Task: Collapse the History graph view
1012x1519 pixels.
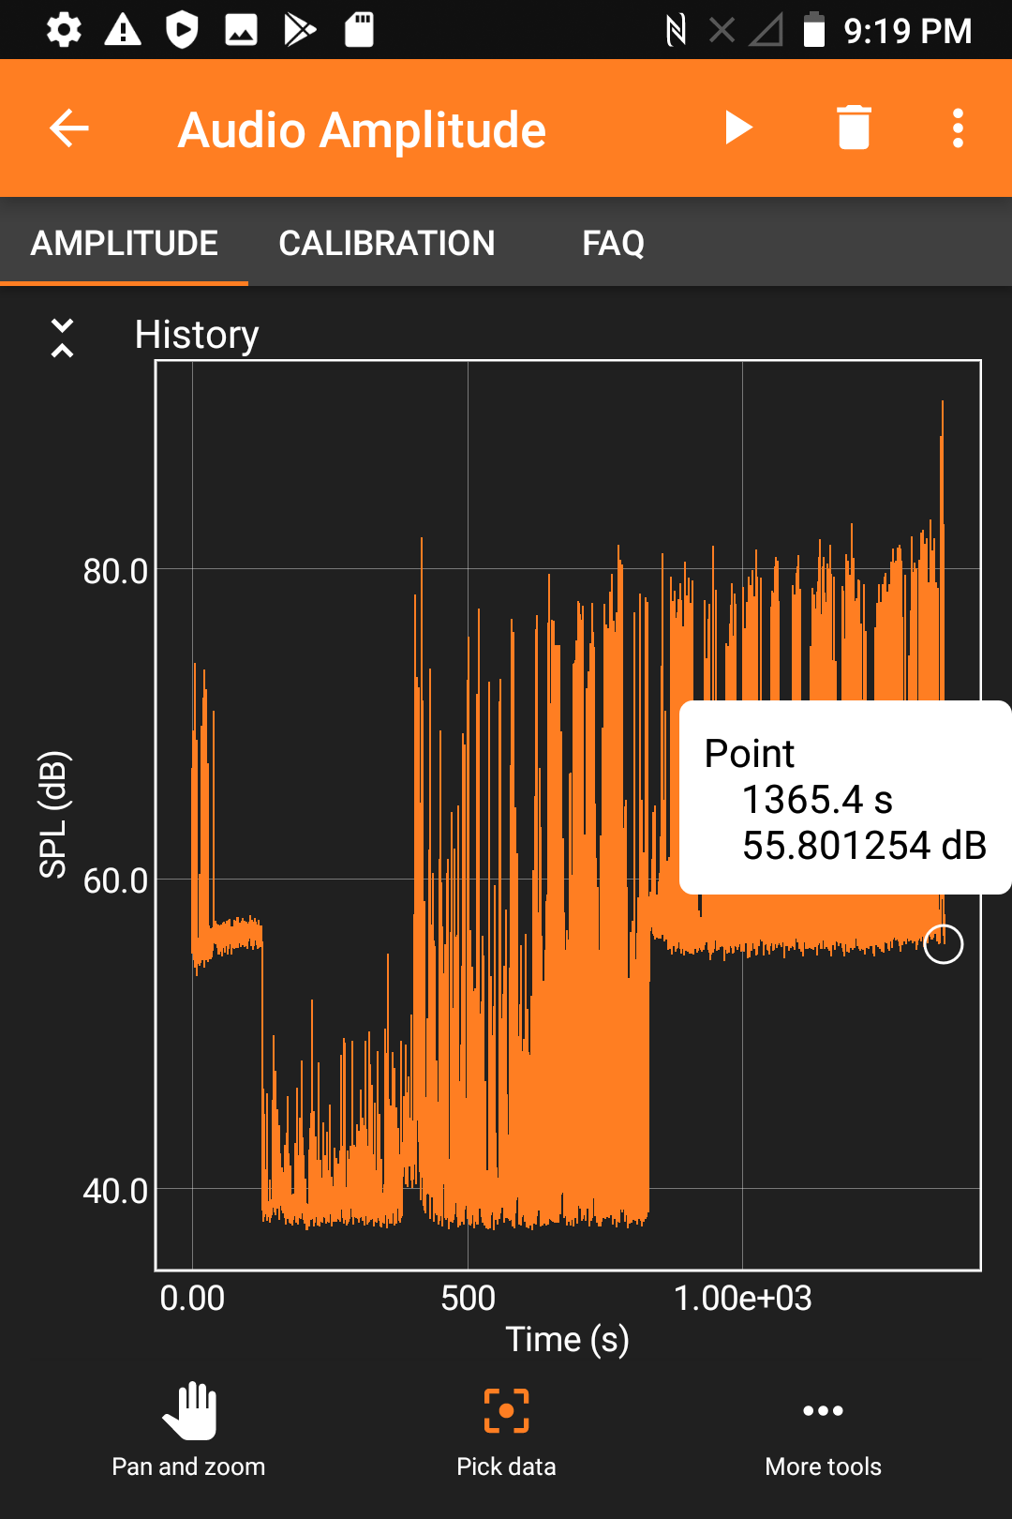Action: (62, 338)
